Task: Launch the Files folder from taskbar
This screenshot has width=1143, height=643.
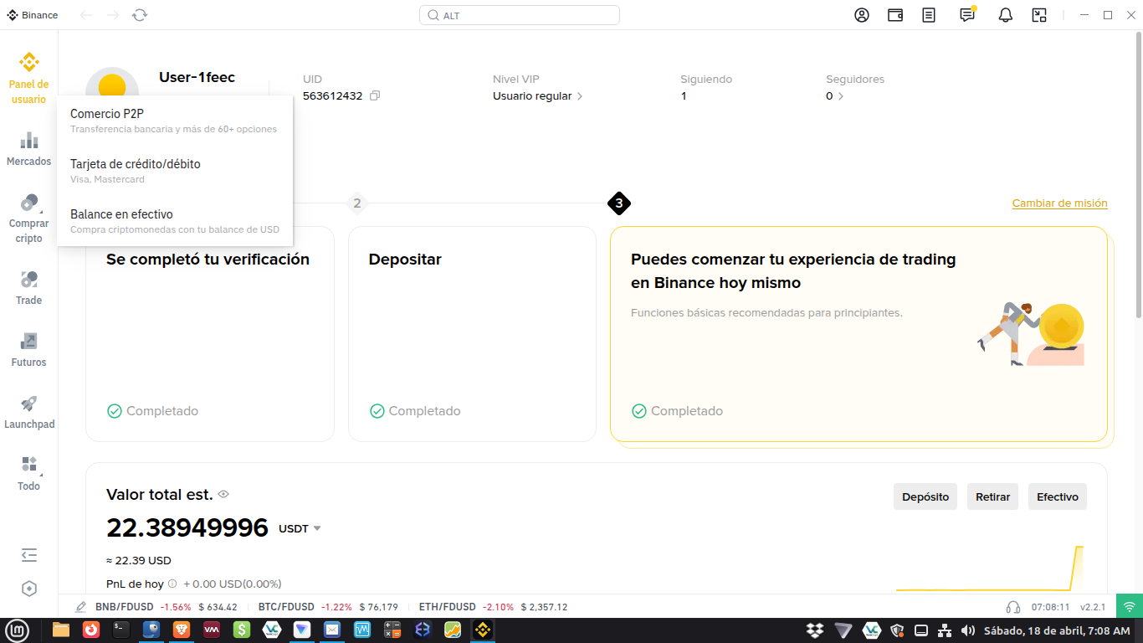Action: coord(61,630)
